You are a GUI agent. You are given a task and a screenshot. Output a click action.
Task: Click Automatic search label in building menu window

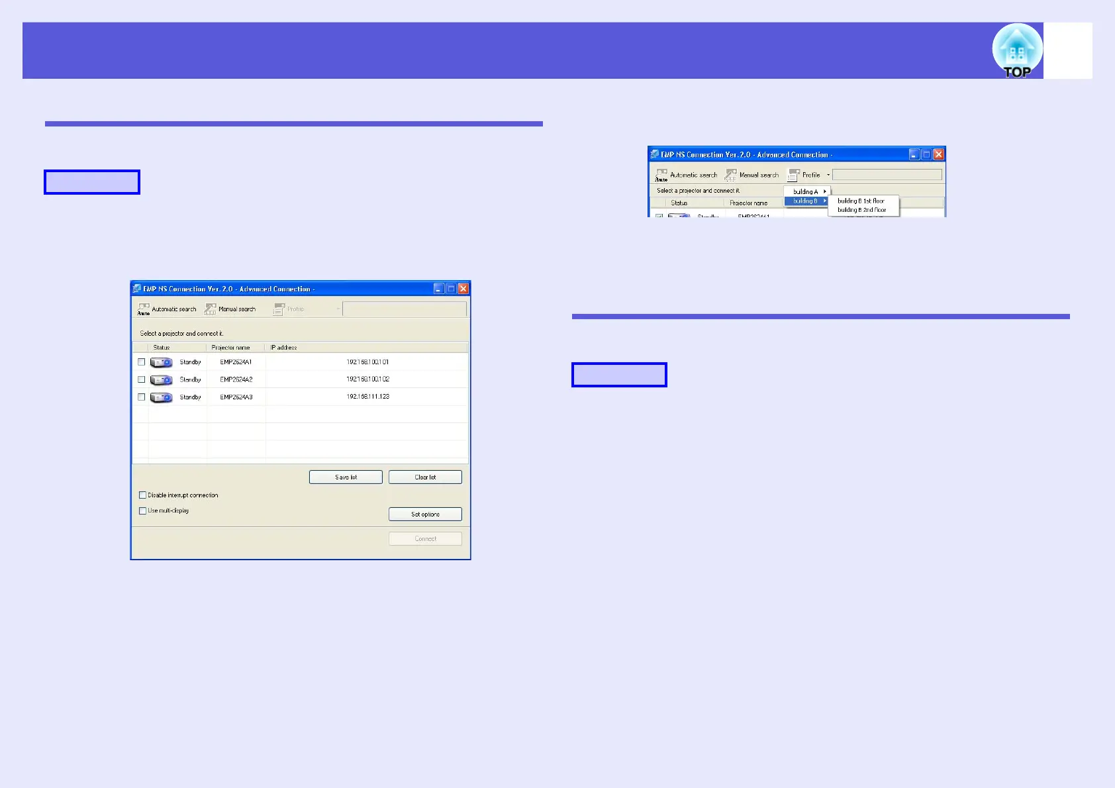pos(693,175)
